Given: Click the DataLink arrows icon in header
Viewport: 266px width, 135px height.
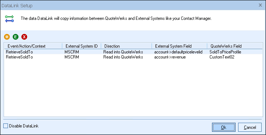Looking at the screenshot, I should pyautogui.click(x=9, y=19).
